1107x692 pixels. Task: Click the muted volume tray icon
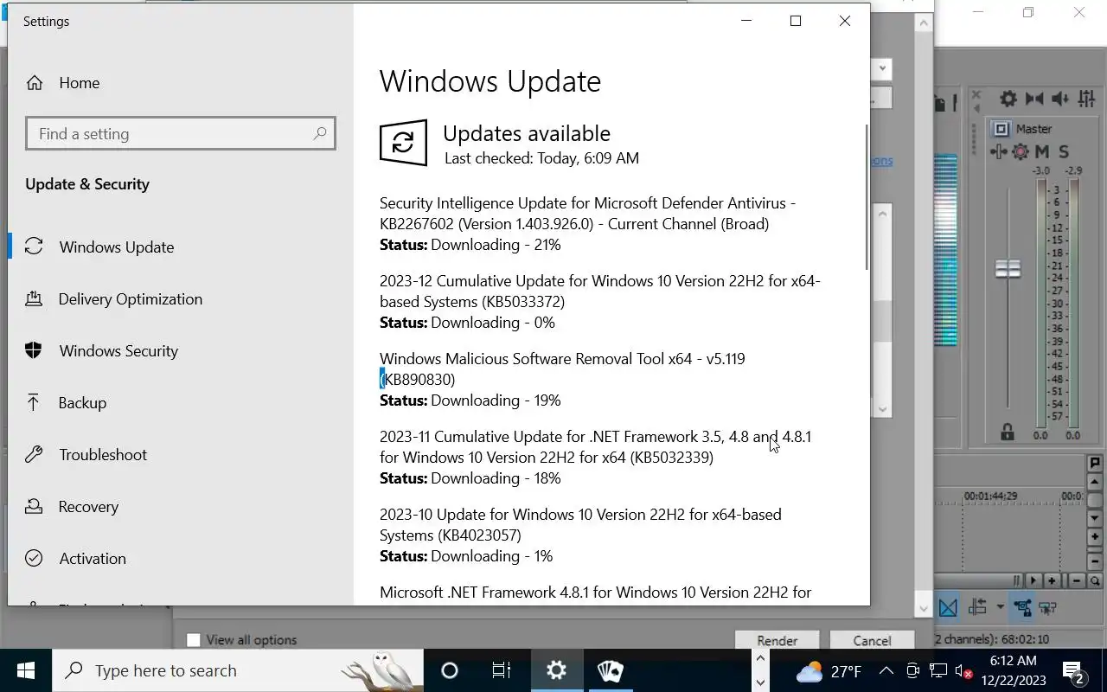(963, 670)
